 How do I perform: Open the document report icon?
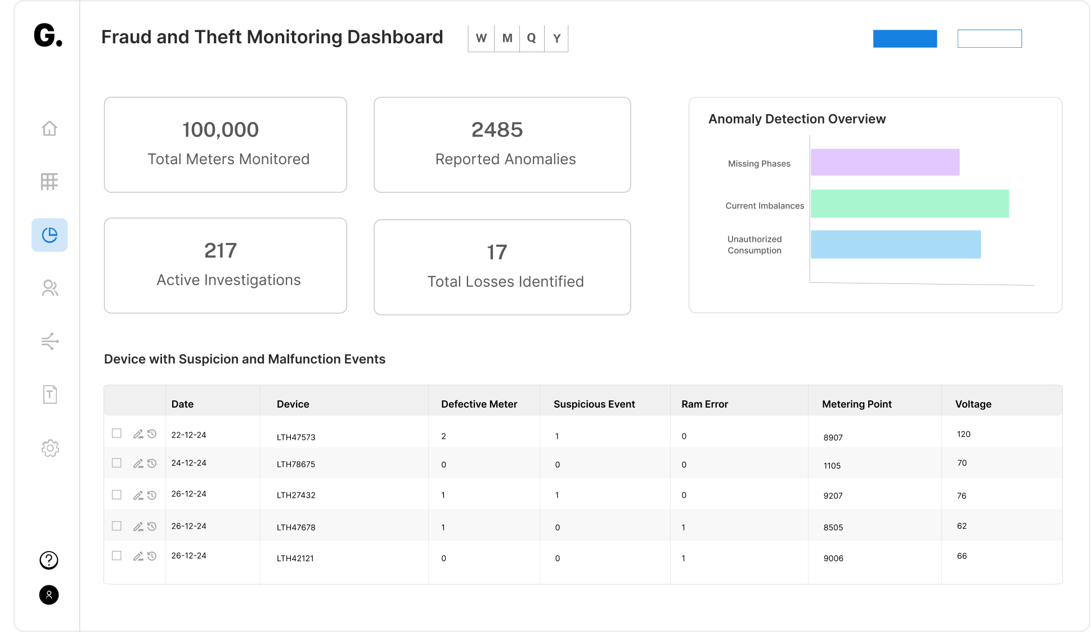50,394
